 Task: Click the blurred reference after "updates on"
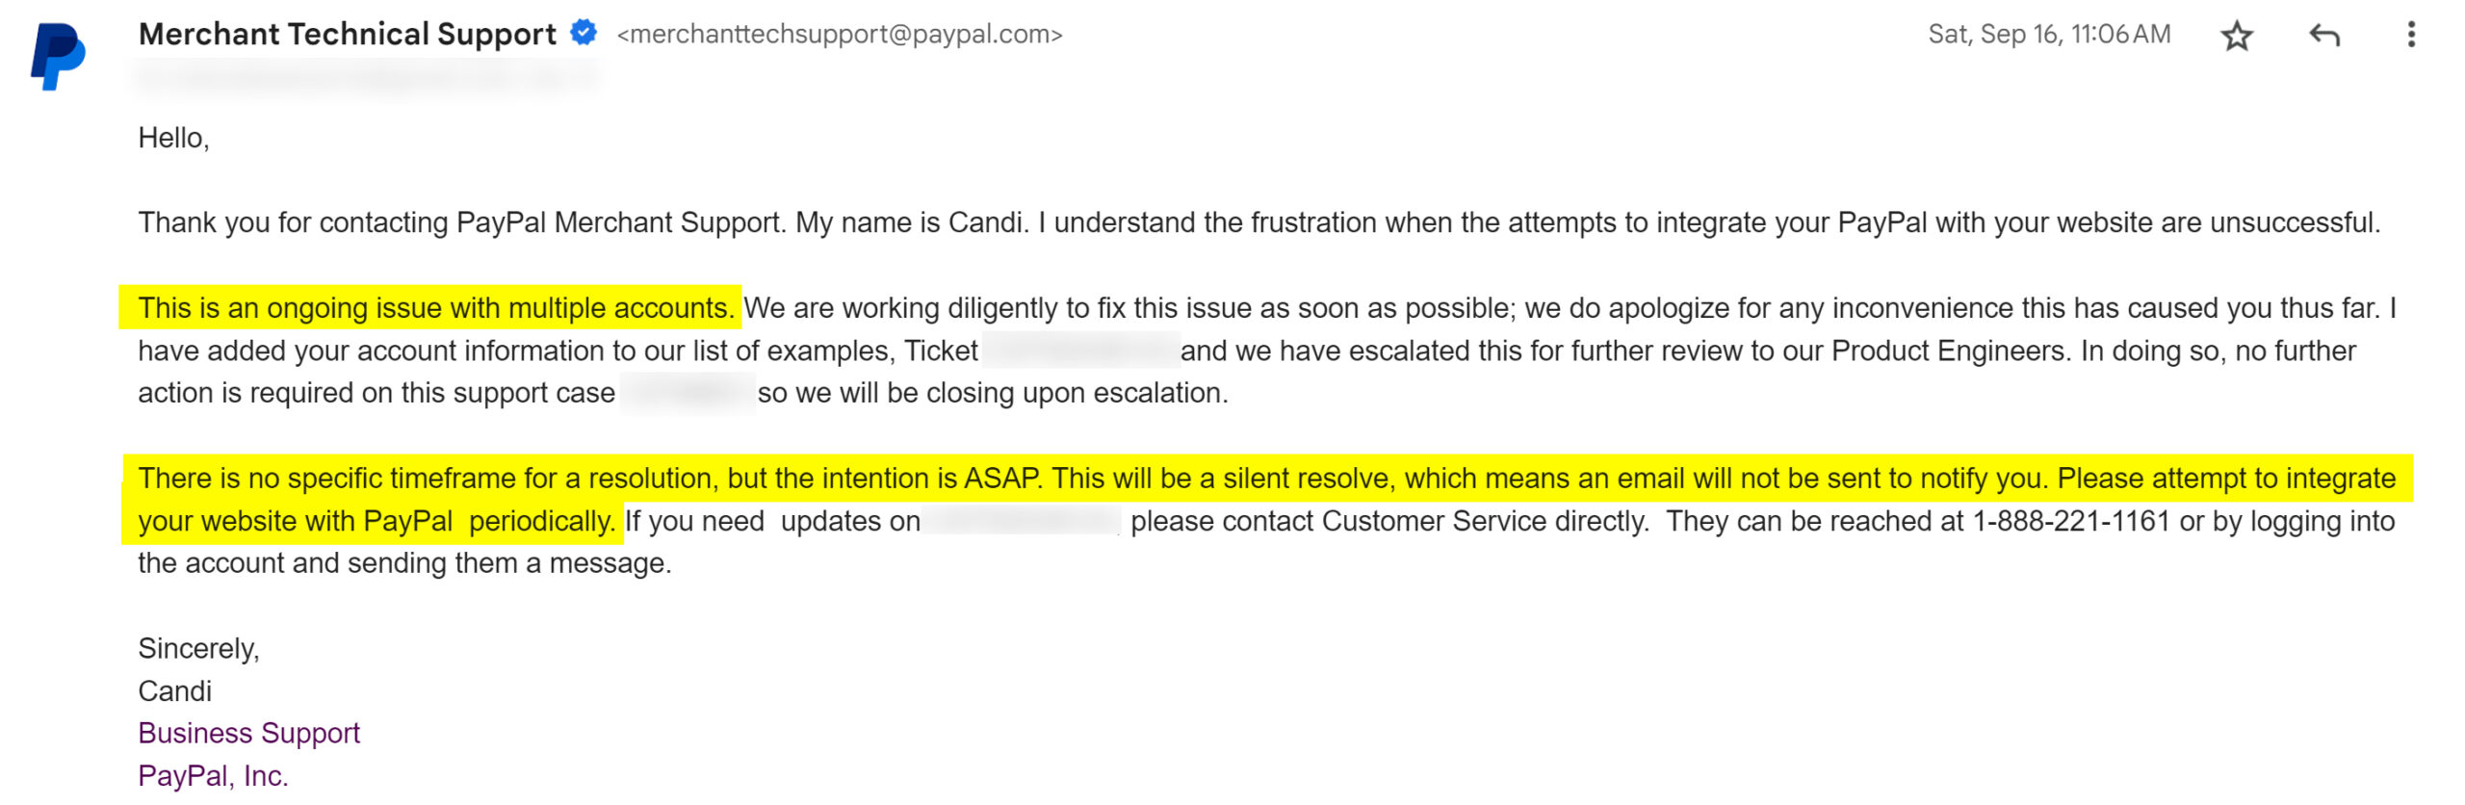[1022, 521]
